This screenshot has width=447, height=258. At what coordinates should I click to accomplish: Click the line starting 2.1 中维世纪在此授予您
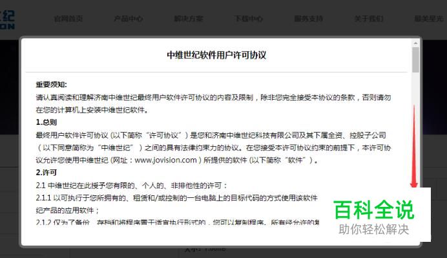[x=131, y=186]
